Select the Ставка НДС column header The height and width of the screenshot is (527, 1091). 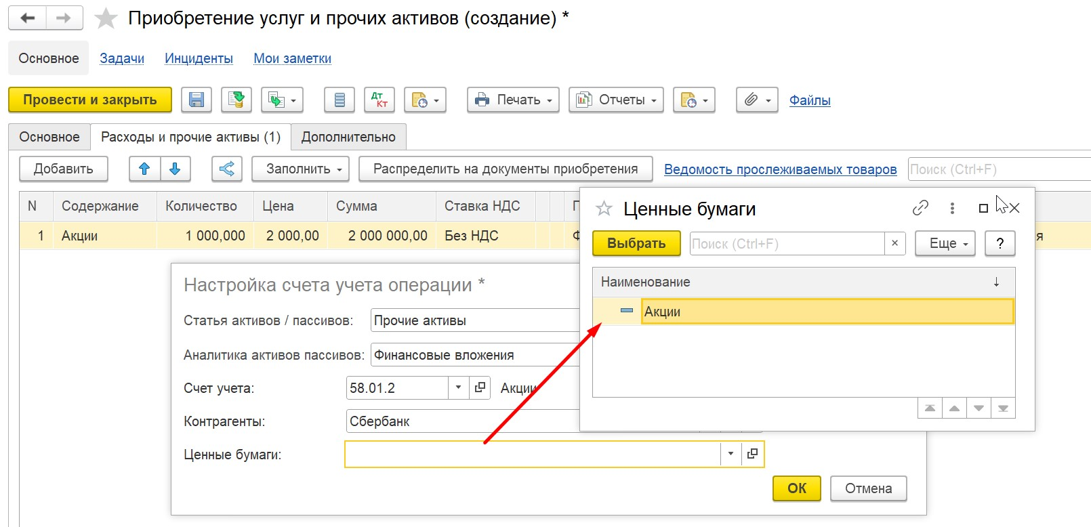(x=486, y=206)
